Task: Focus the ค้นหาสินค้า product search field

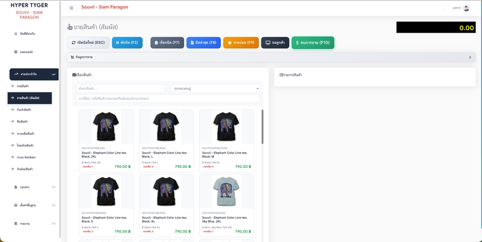Action: 120,88
